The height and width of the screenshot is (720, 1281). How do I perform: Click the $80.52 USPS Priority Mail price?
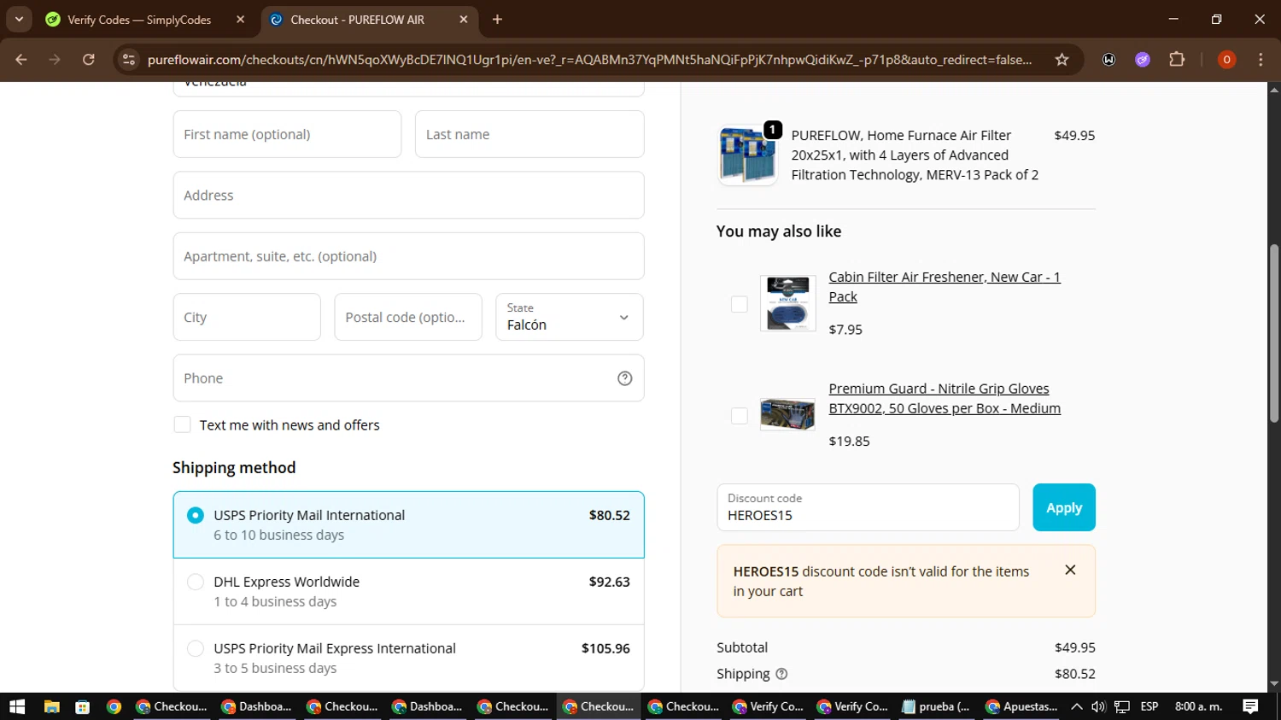click(610, 515)
